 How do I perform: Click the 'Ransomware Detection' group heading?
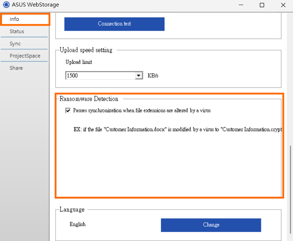[89, 99]
